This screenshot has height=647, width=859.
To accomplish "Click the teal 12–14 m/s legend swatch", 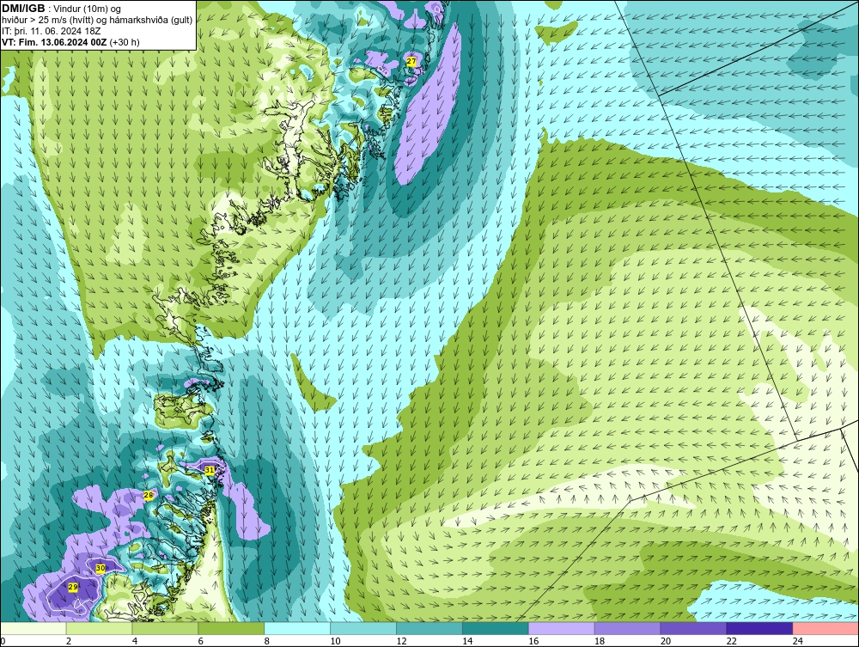I will point(429,628).
